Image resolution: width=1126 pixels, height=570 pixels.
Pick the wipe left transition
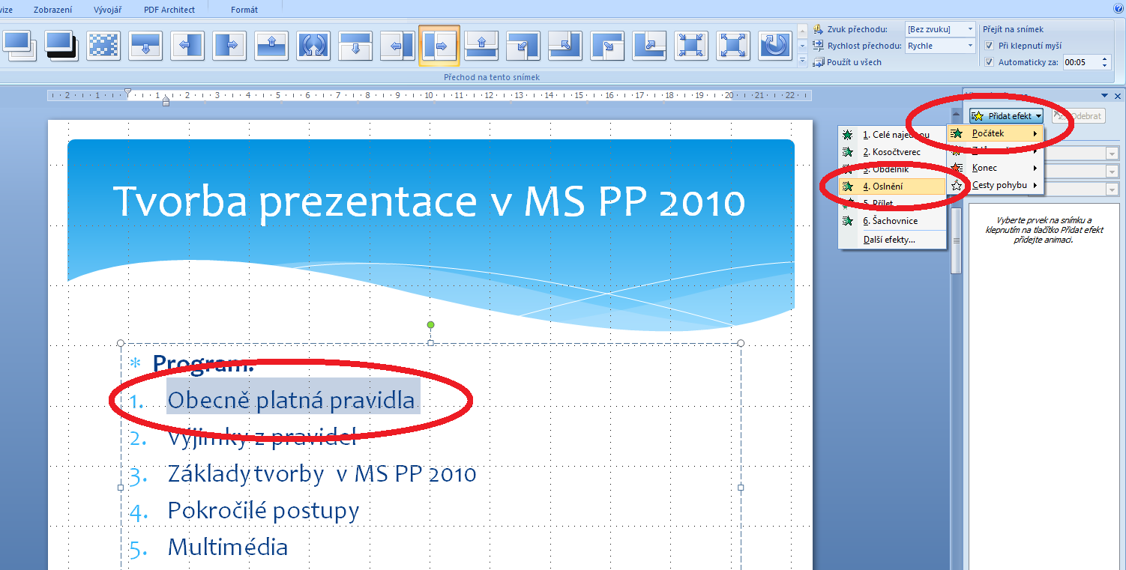coord(187,44)
